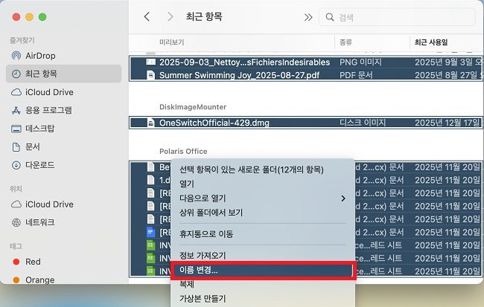This screenshot has height=307, width=484.
Task: Choose 복제 from the context menu
Action: click(187, 284)
